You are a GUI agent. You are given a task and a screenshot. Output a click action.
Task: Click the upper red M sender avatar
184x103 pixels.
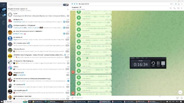click(x=73, y=72)
